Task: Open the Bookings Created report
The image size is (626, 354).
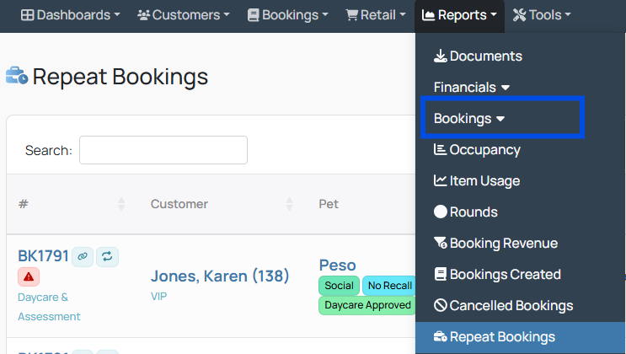Action: coord(520,275)
